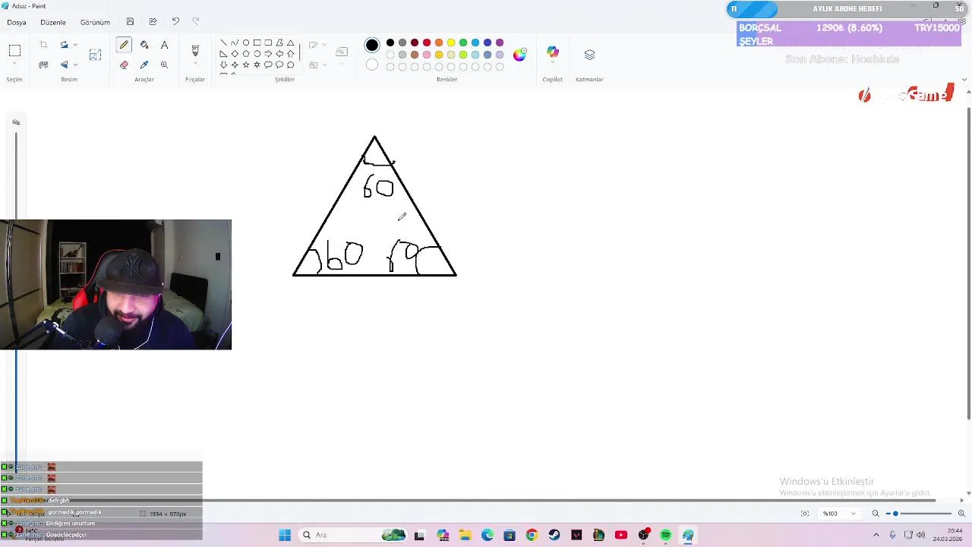972x547 pixels.
Task: Select the Fill bucket tool
Action: point(144,45)
